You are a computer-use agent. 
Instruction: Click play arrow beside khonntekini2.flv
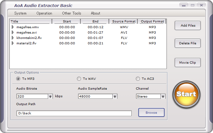[x=13, y=38]
